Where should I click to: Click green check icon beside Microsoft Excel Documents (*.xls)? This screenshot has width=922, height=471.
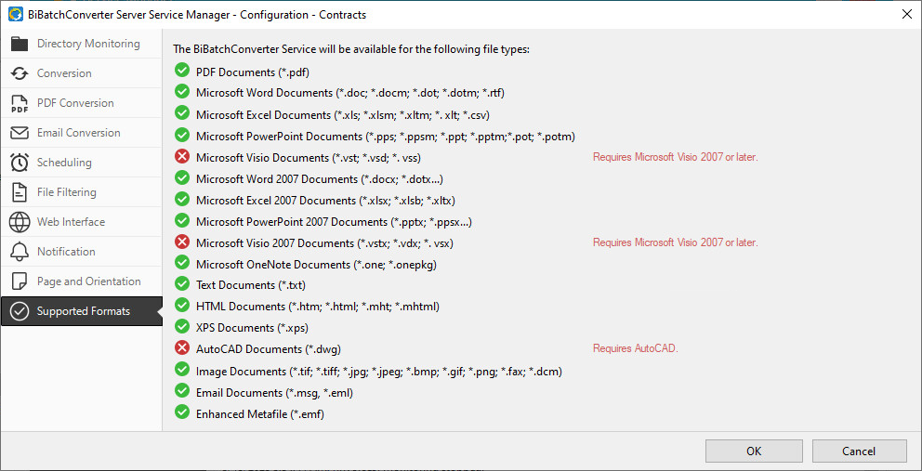coord(182,113)
